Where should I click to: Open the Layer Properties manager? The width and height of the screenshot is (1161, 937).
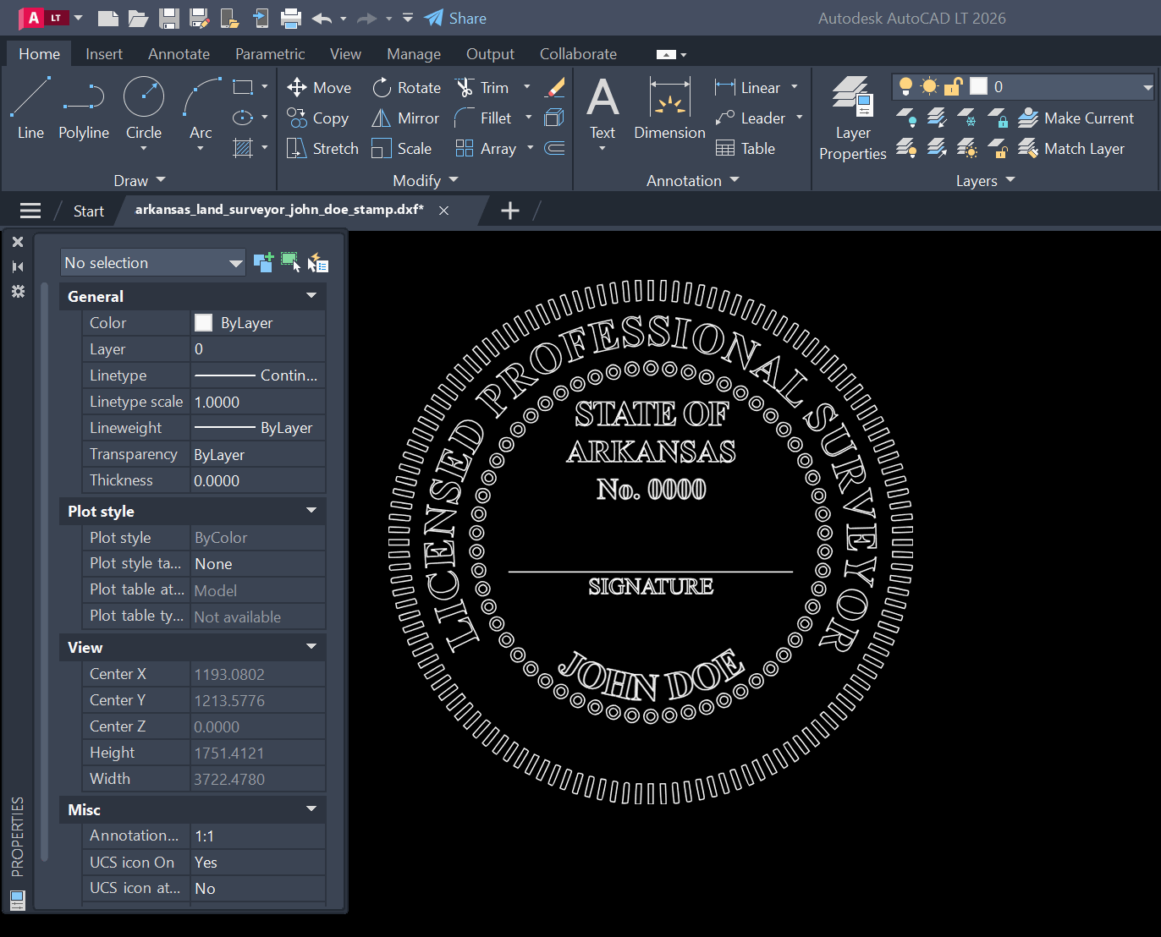(x=852, y=118)
